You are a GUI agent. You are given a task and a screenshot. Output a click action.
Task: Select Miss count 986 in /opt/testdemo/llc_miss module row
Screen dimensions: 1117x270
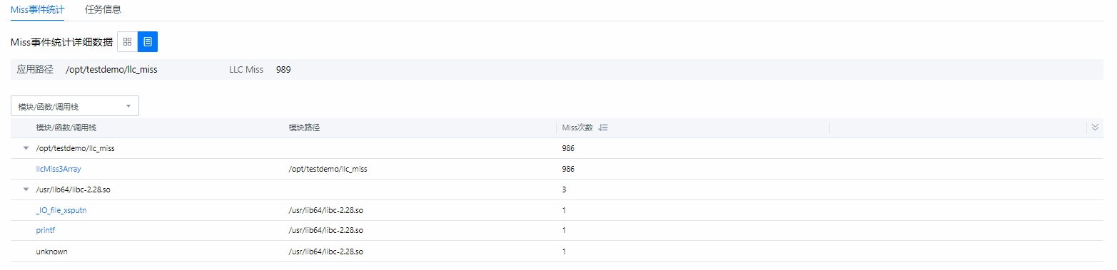click(x=568, y=149)
